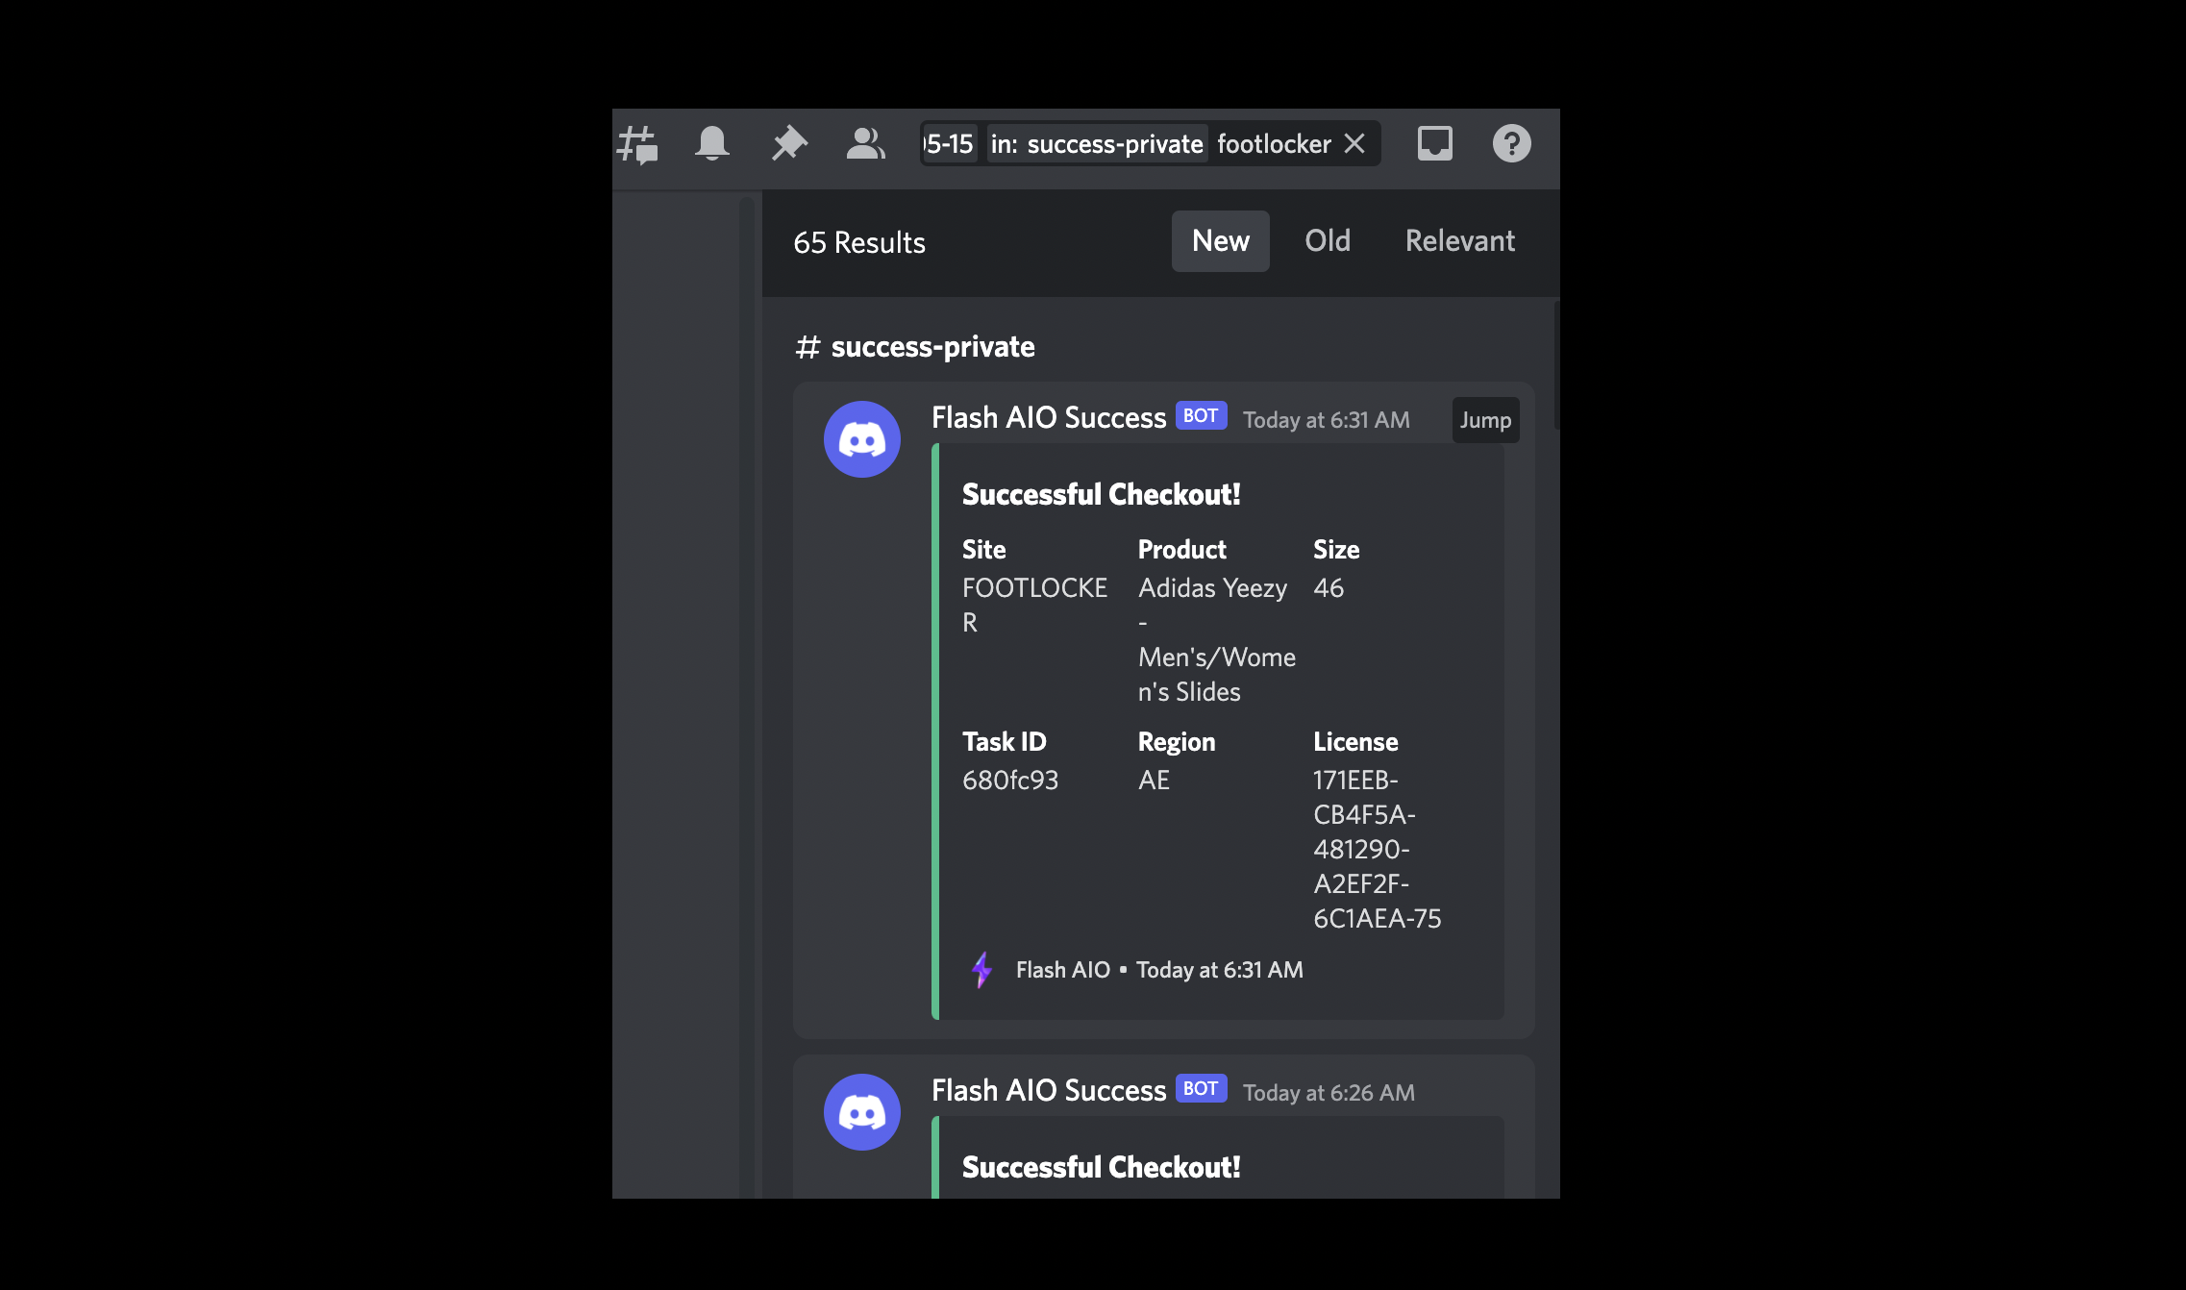Click the second Successful Checkout embed title
The height and width of the screenshot is (1290, 2186).
pyautogui.click(x=1101, y=1167)
